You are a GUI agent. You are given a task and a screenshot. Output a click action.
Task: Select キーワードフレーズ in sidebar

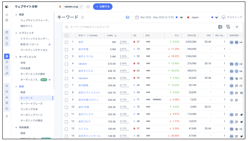tap(31, 103)
